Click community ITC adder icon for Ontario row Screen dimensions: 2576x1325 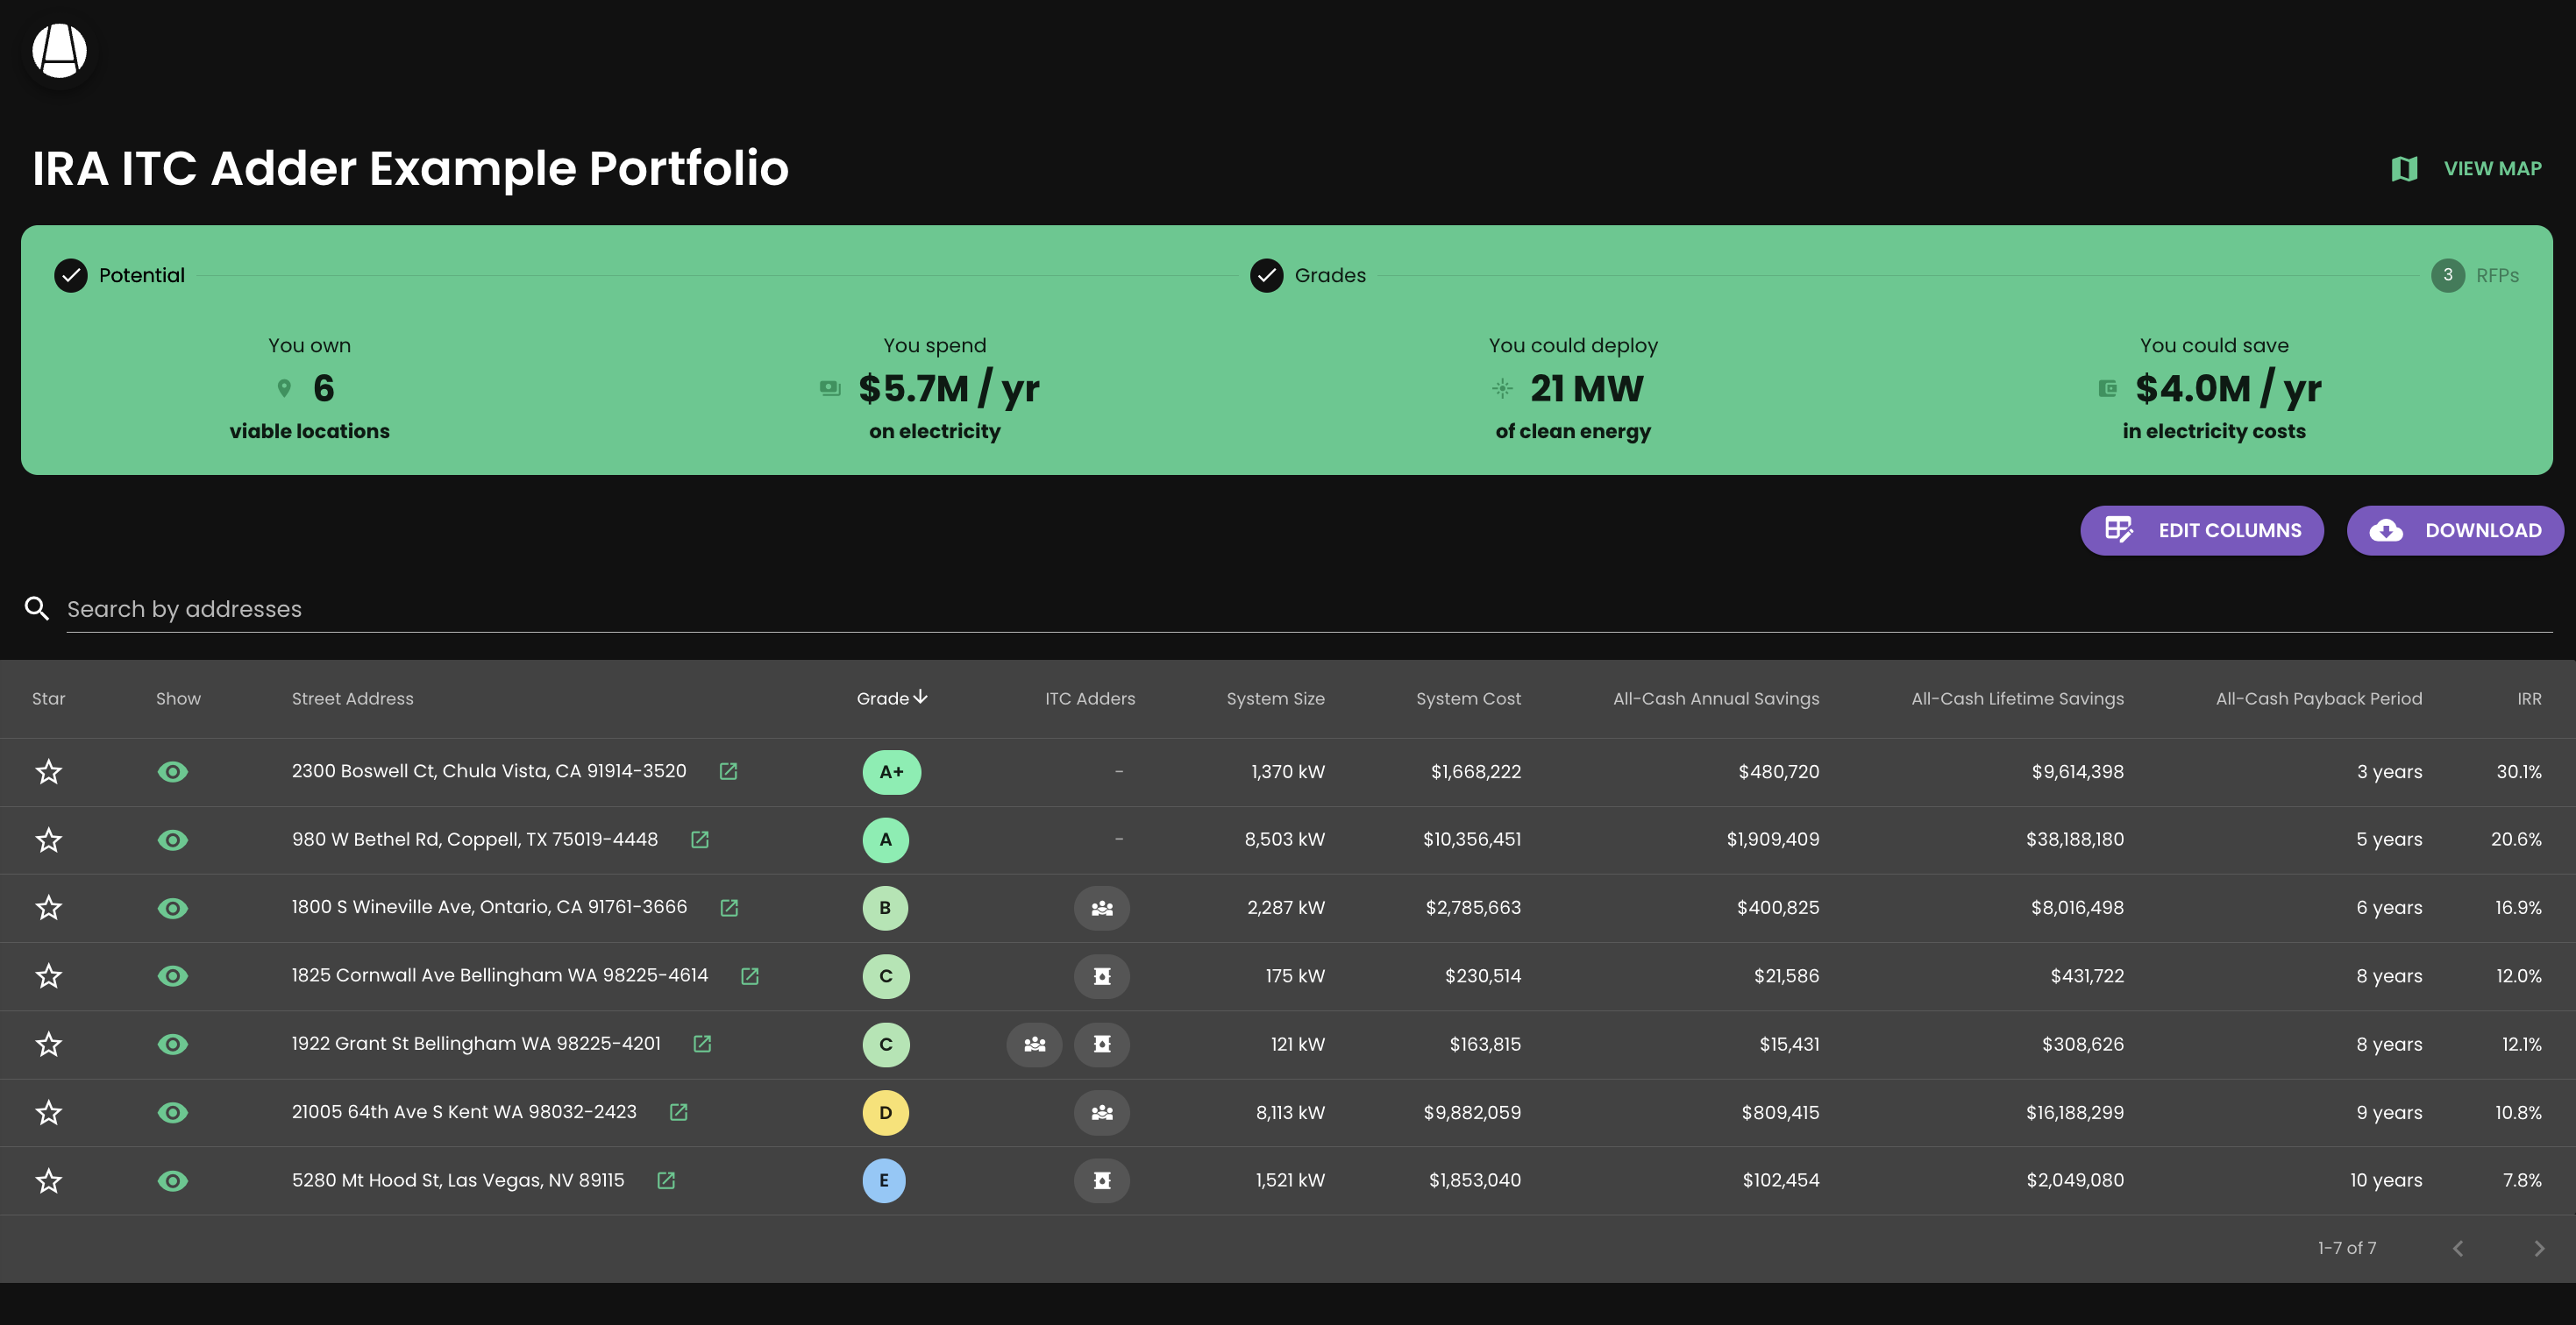pos(1101,909)
